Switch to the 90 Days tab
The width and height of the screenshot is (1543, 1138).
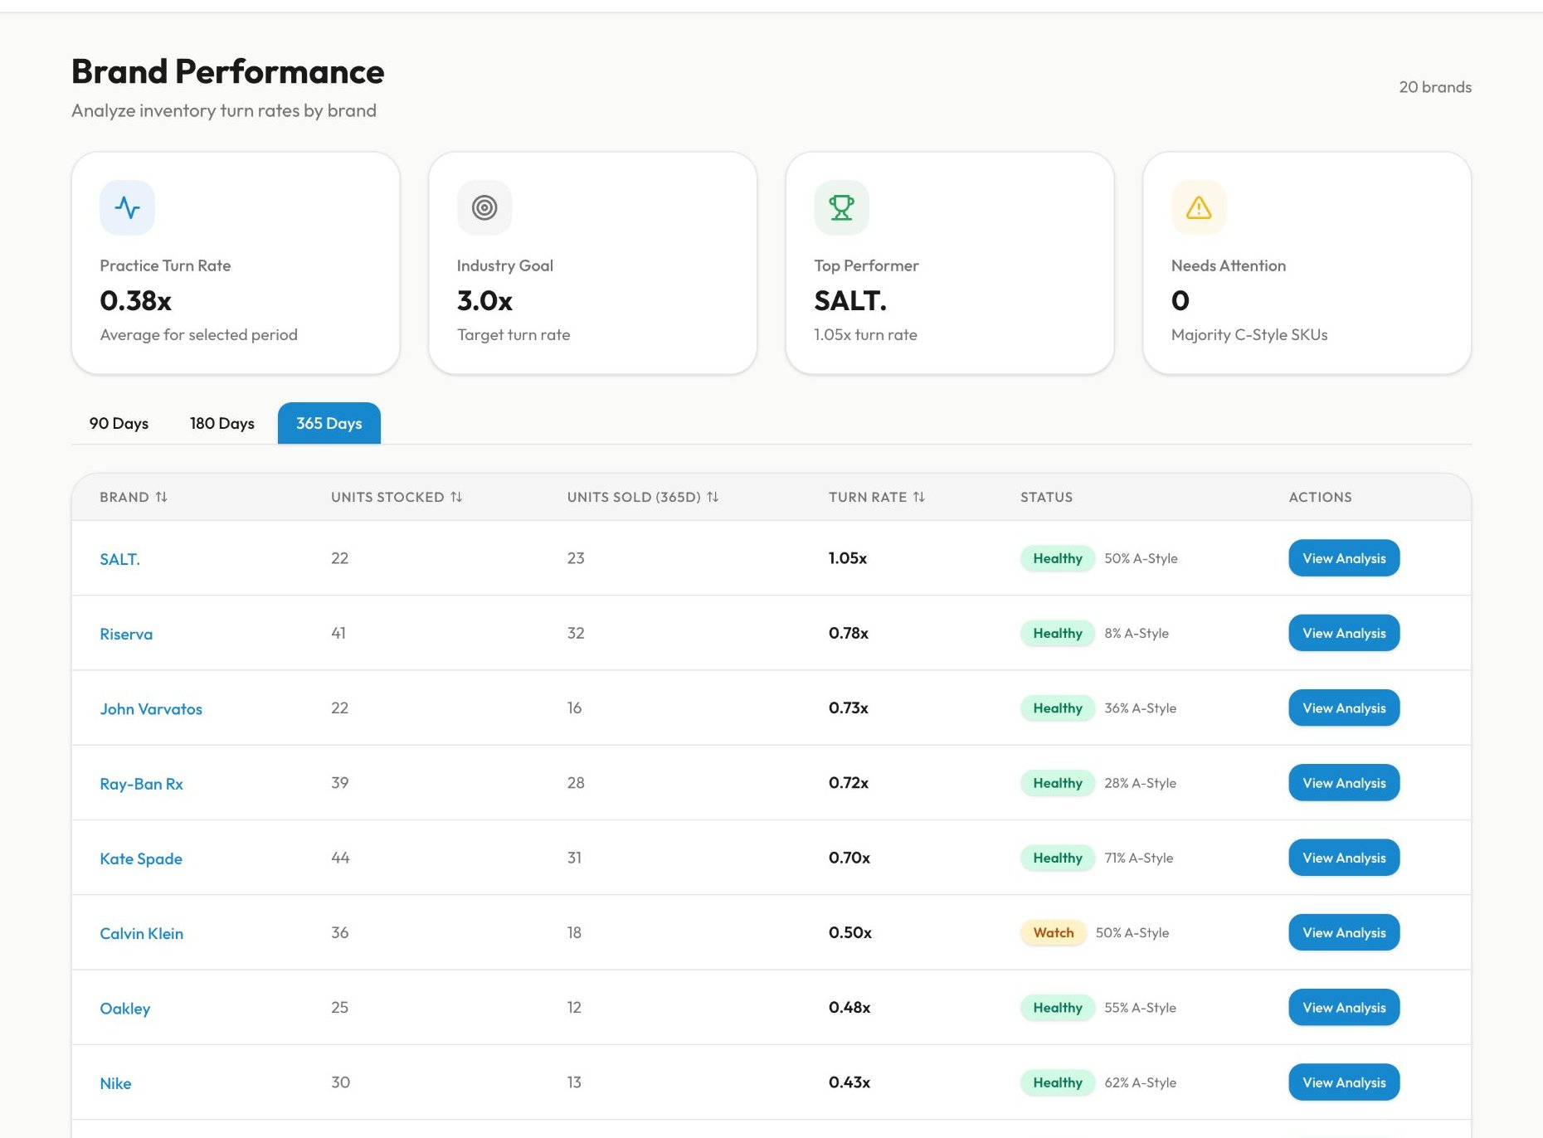(119, 423)
